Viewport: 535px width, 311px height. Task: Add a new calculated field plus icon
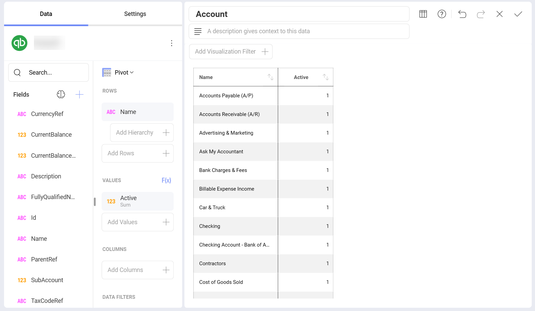(79, 94)
